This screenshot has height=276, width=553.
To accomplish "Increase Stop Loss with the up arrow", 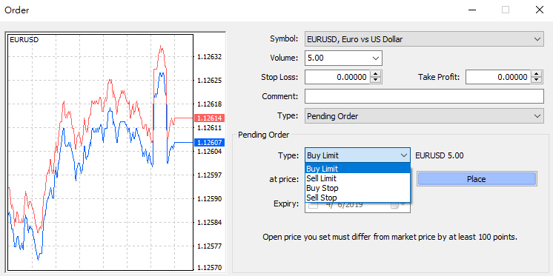I will 376,74.
